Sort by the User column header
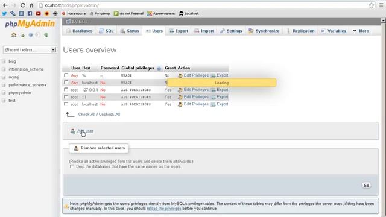Screen dimensions: 386x217 point(75,68)
